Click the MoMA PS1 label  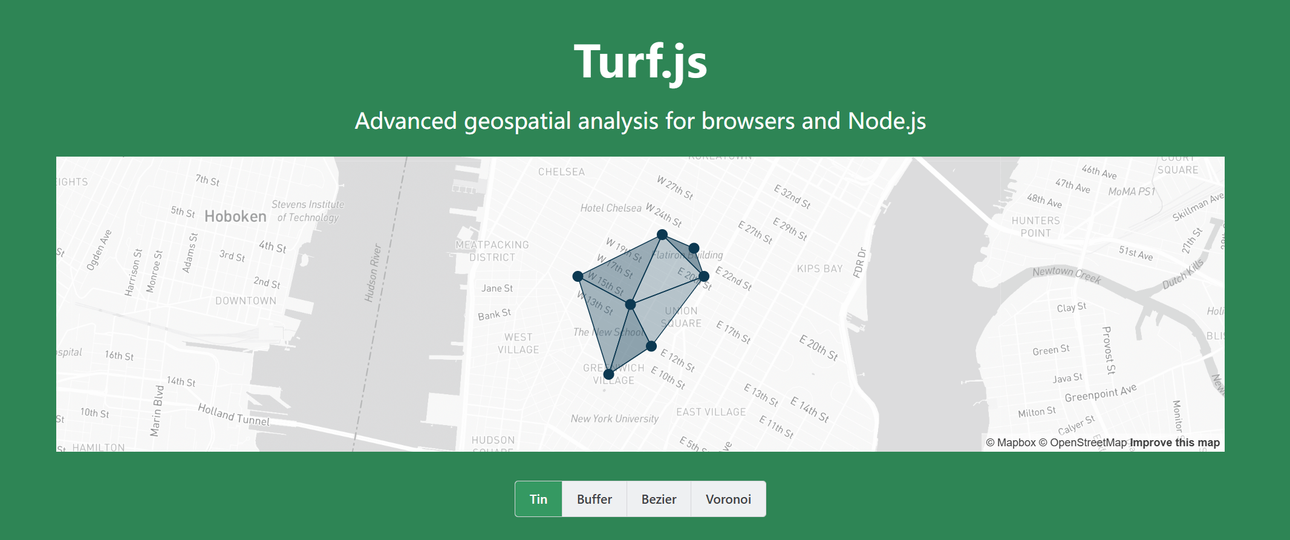coord(1132,192)
